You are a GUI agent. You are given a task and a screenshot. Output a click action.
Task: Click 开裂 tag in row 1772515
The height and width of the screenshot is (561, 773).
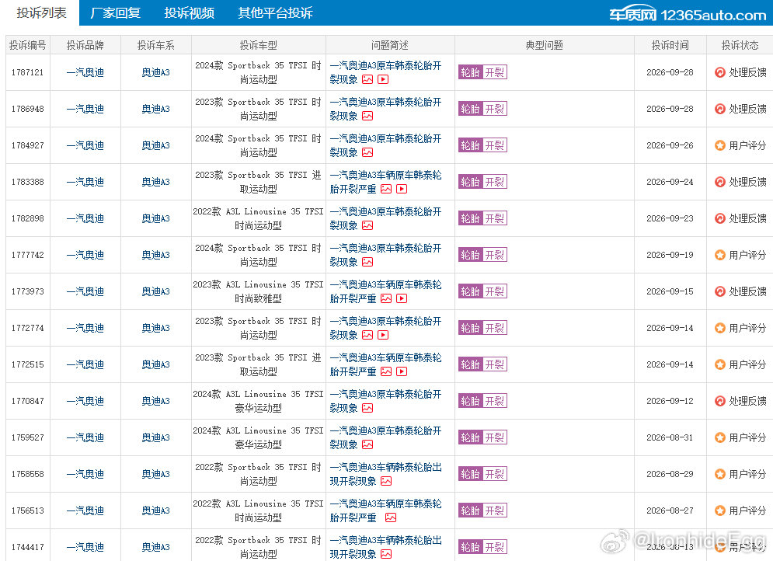494,364
